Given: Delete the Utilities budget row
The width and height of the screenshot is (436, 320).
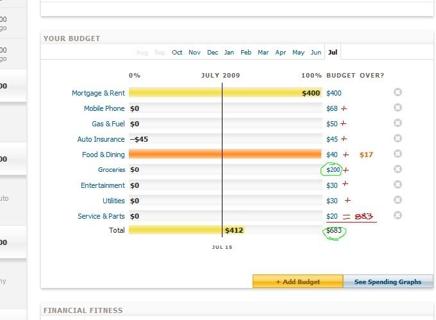Looking at the screenshot, I should click(x=398, y=200).
